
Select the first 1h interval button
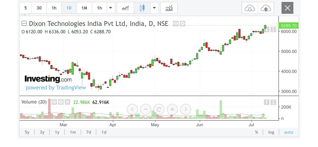click(x=54, y=8)
